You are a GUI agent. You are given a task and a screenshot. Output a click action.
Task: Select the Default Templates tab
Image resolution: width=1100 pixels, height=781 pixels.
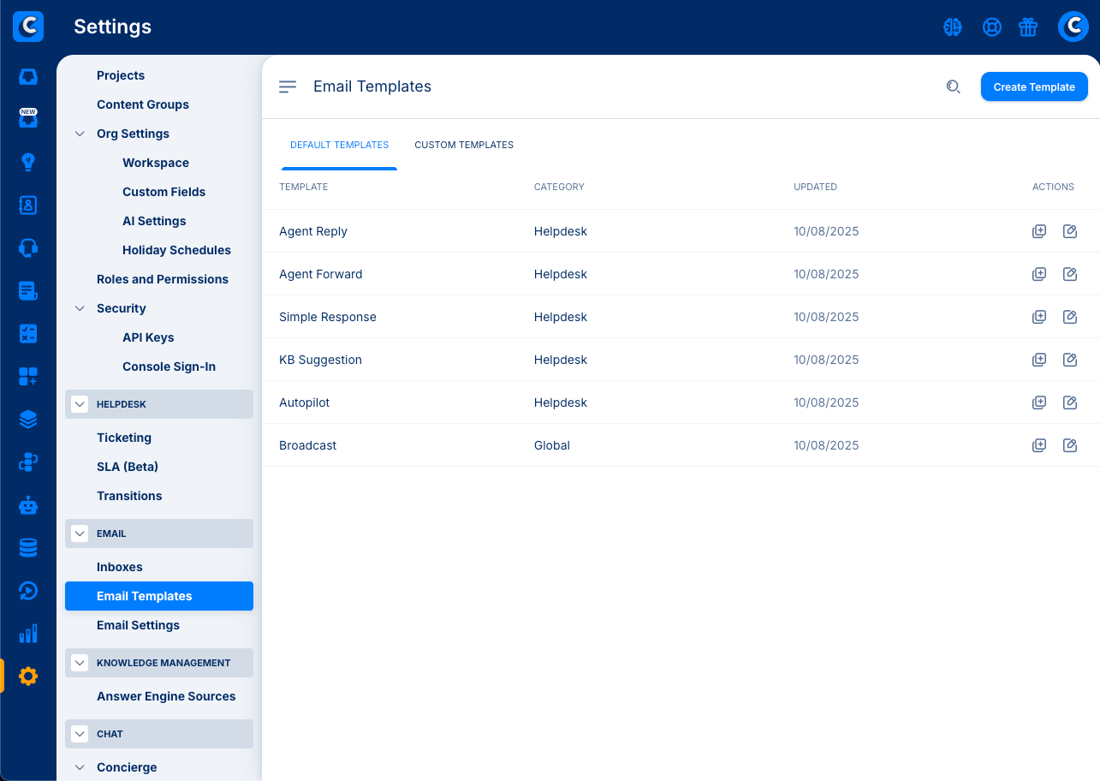point(339,145)
